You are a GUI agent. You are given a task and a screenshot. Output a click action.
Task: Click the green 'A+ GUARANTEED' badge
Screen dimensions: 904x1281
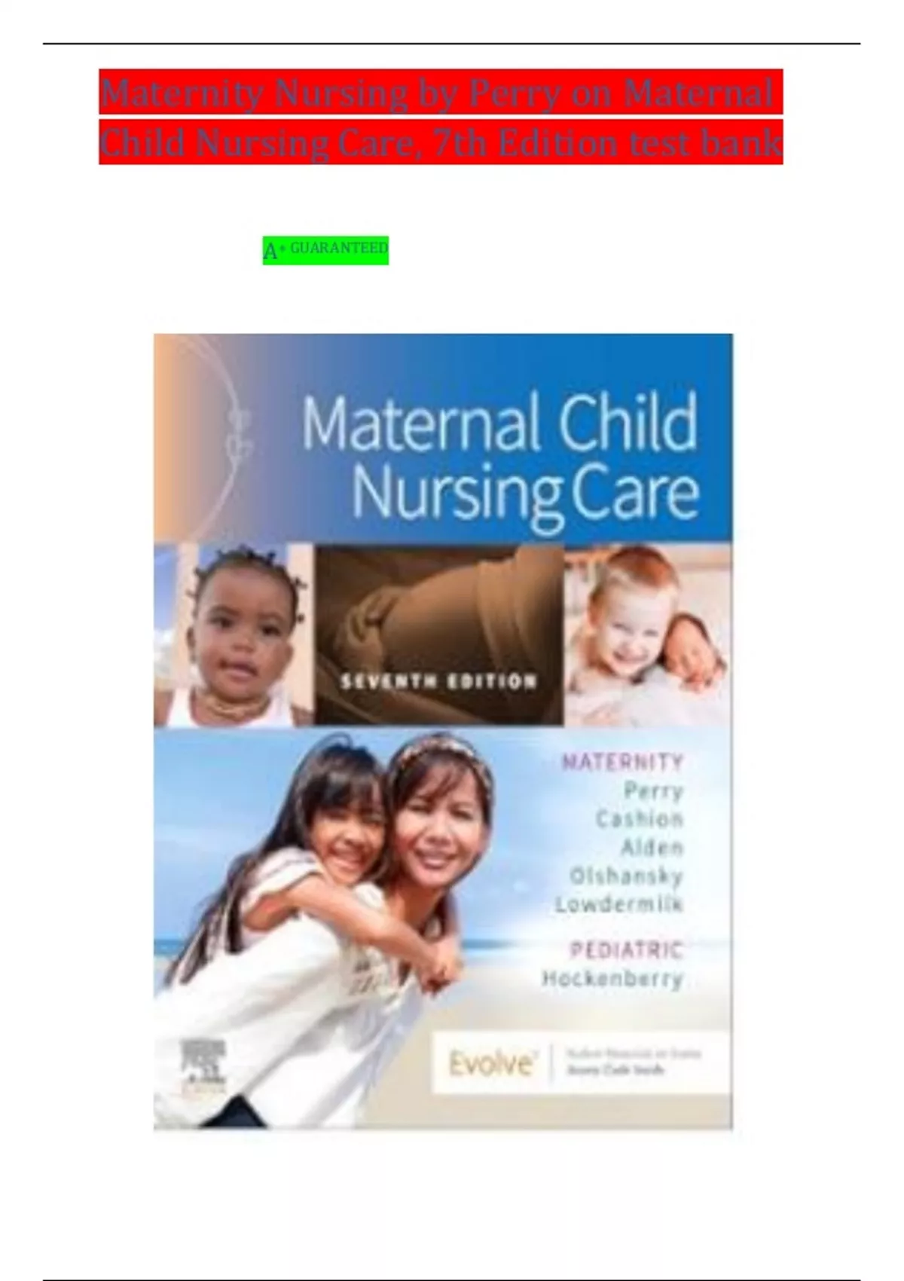(325, 250)
